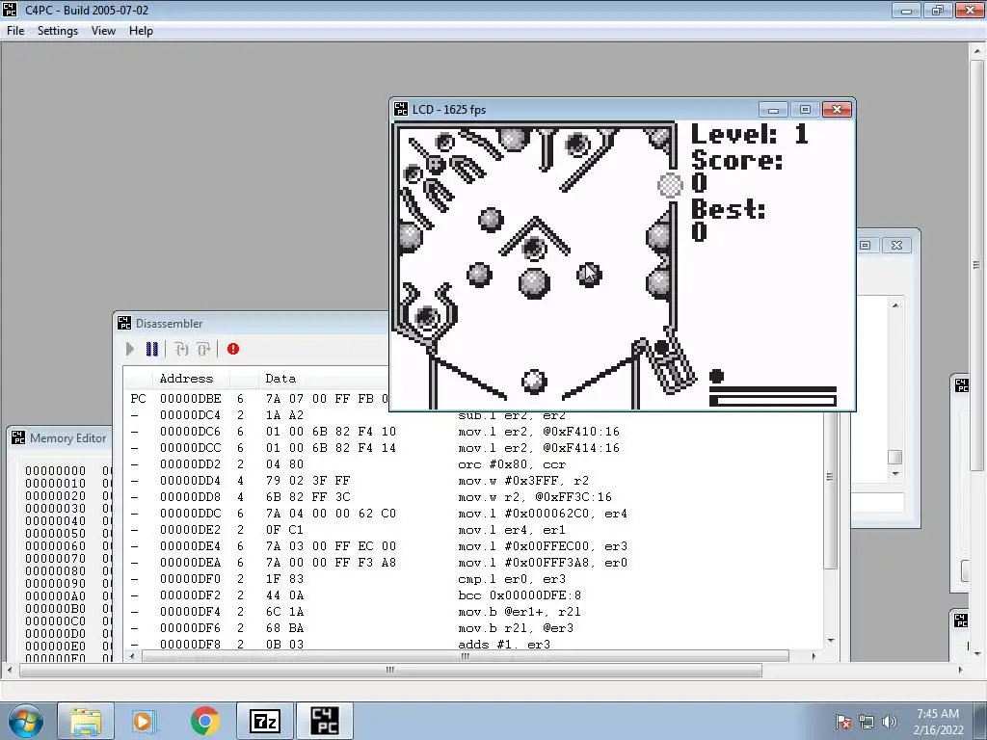Viewport: 987px width, 740px height.
Task: Click scrollbar thumb in background window
Action: (x=895, y=457)
